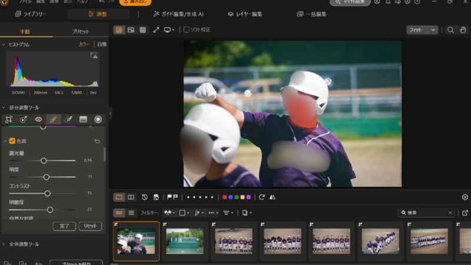This screenshot has width=471, height=265.
Task: Click the histogram clipping warning icon
Action: pos(94,55)
